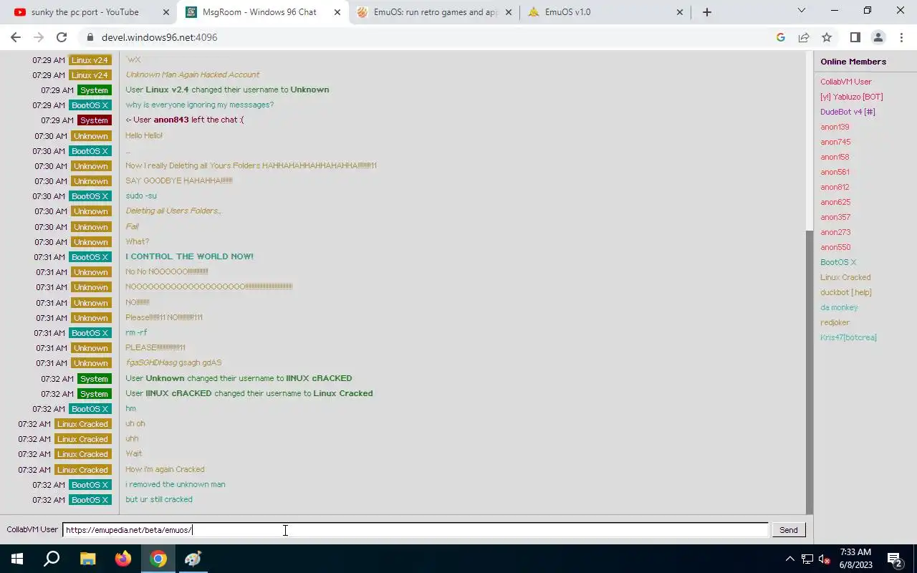Open the notification center icon
The height and width of the screenshot is (573, 917).
(894, 559)
